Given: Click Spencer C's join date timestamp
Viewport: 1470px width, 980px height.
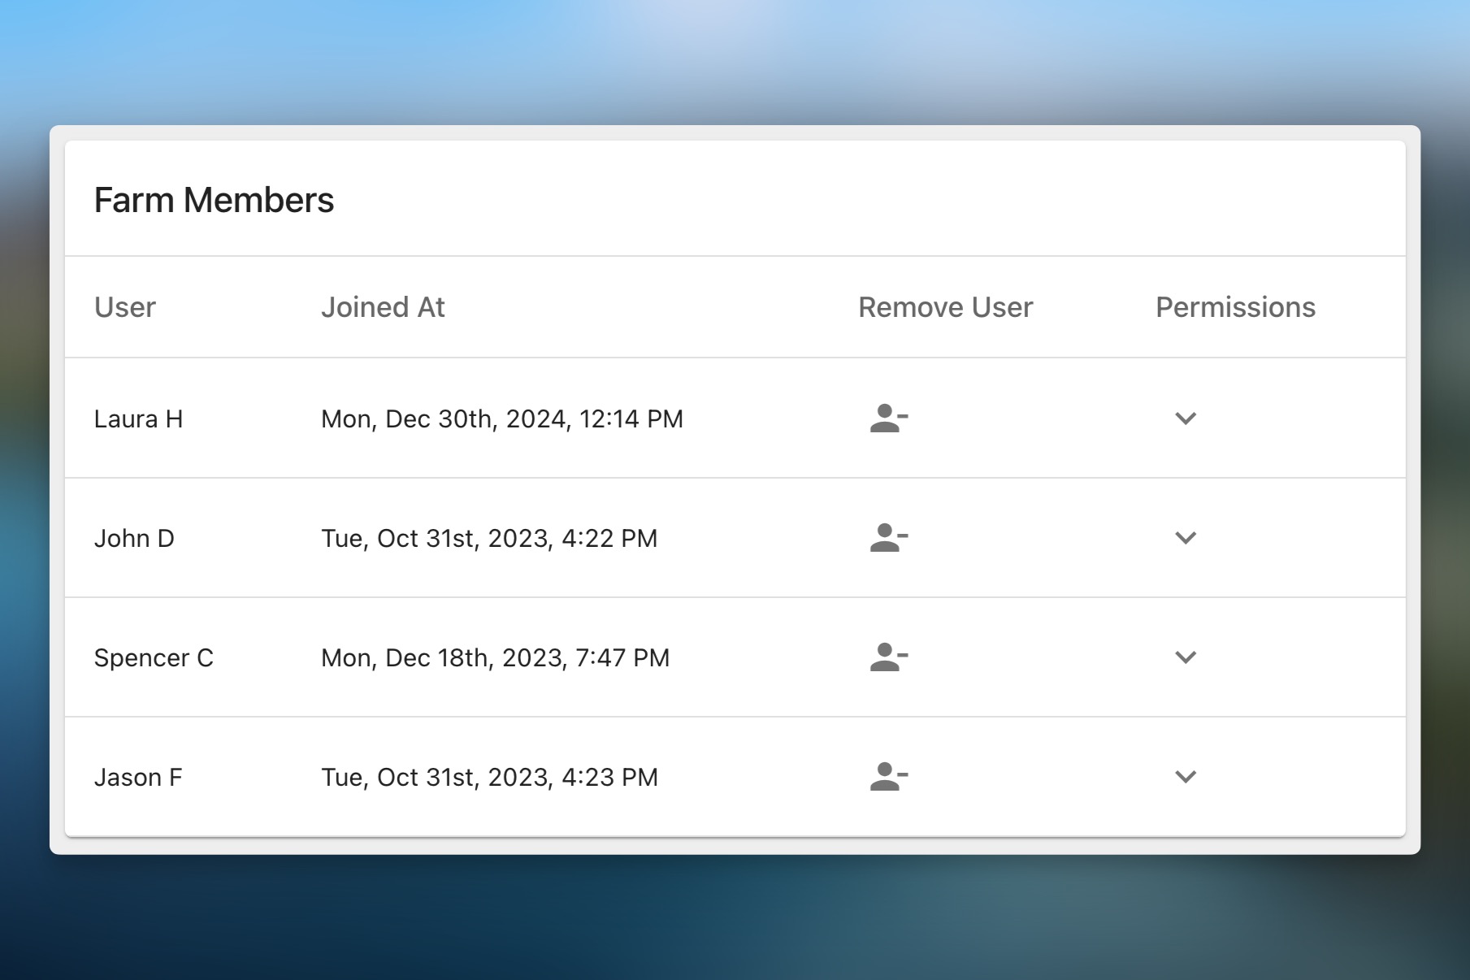Looking at the screenshot, I should [494, 657].
